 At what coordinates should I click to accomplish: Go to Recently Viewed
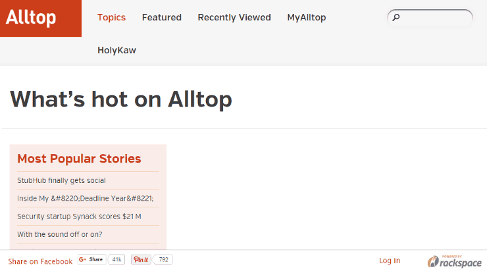pos(234,17)
